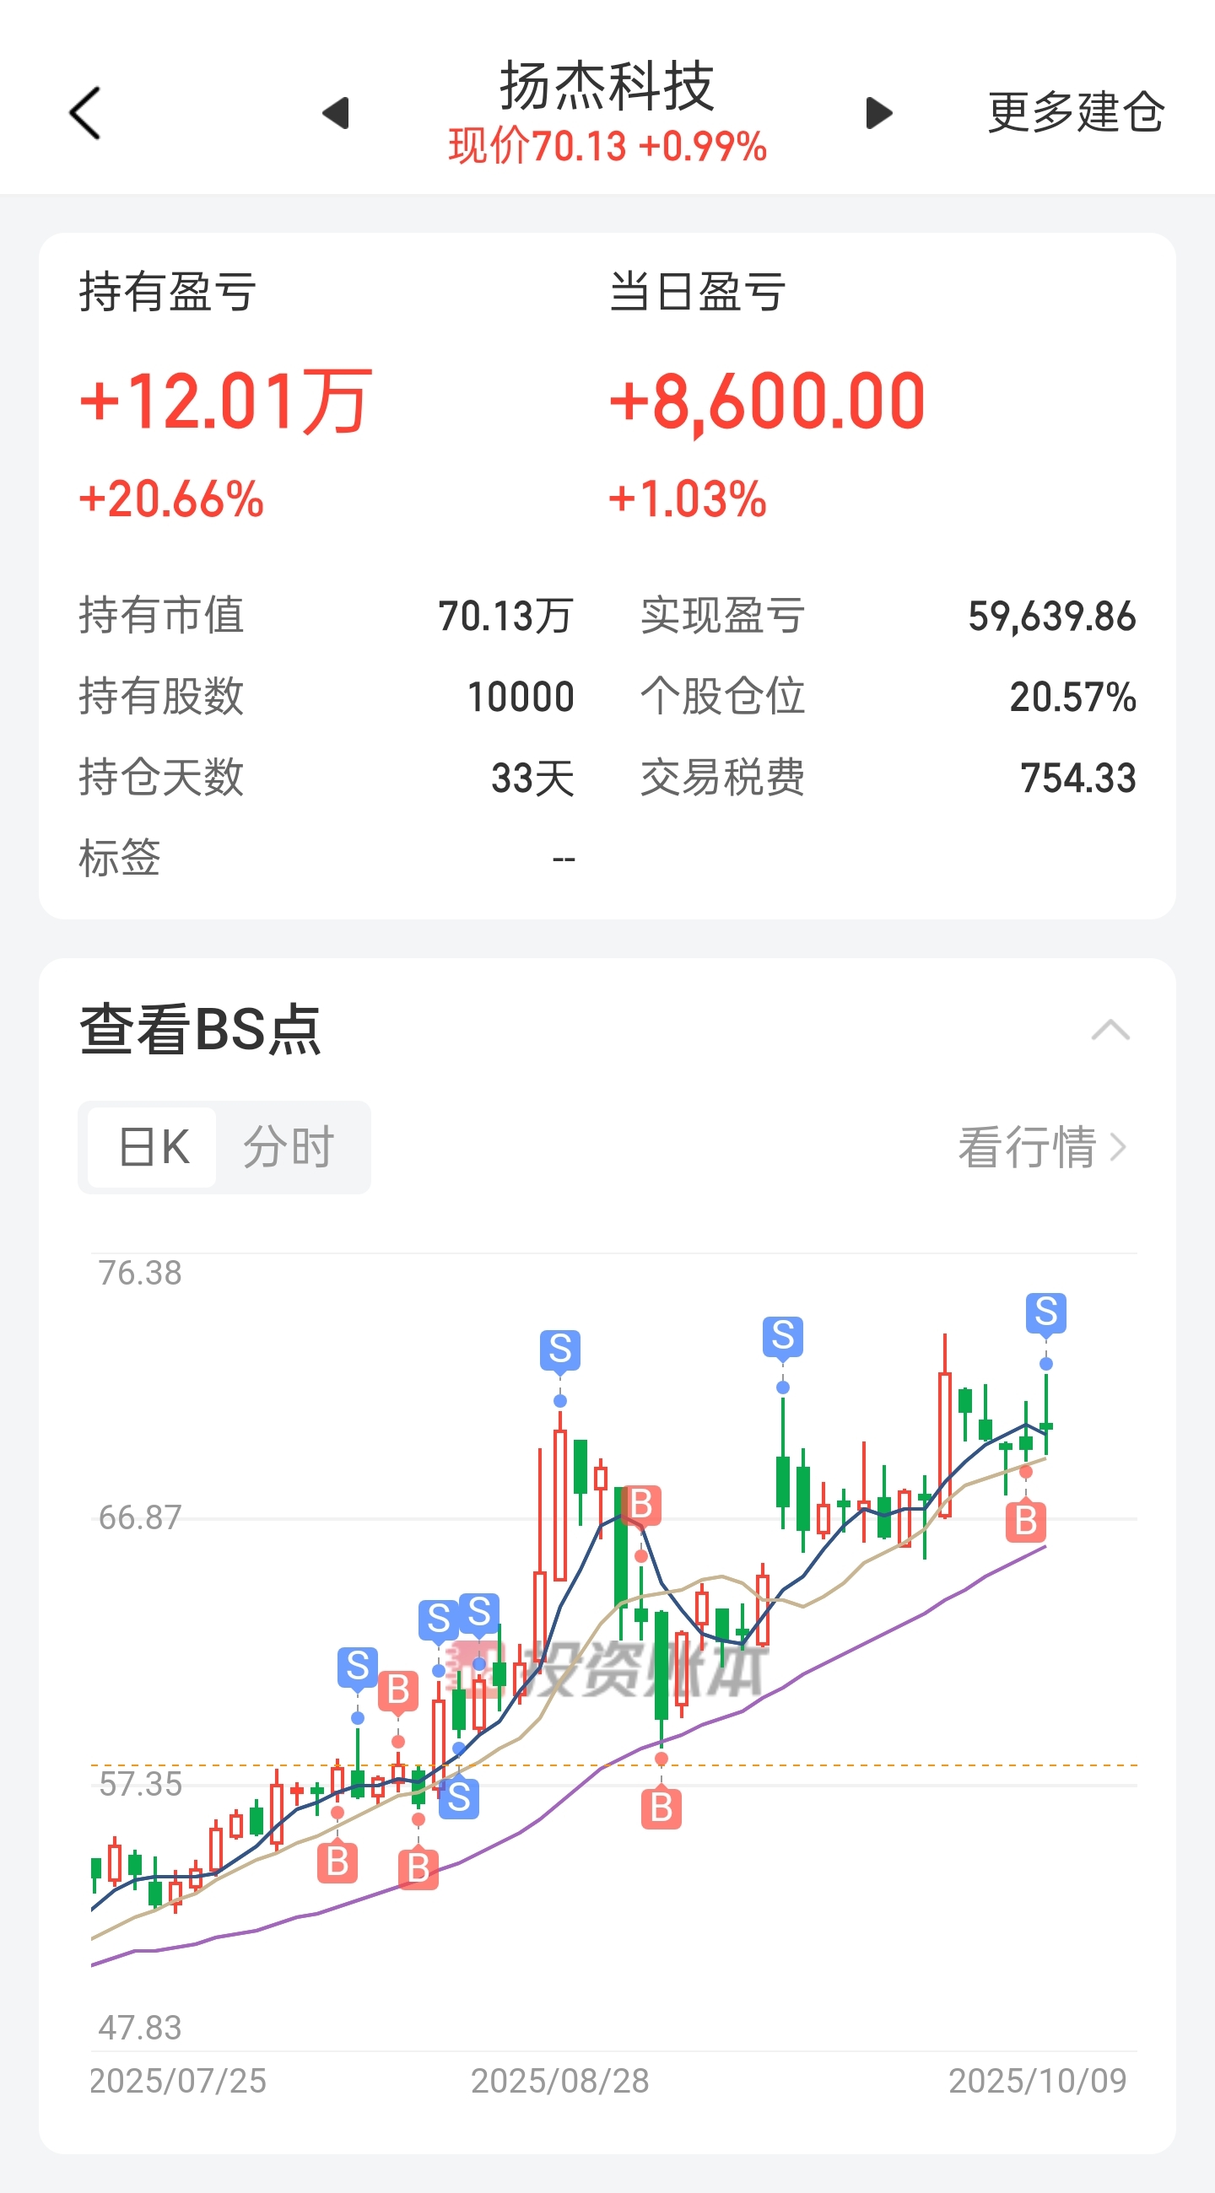1215x2193 pixels.
Task: Select the lowest B marker below 57.35 line
Action: coord(417,1869)
